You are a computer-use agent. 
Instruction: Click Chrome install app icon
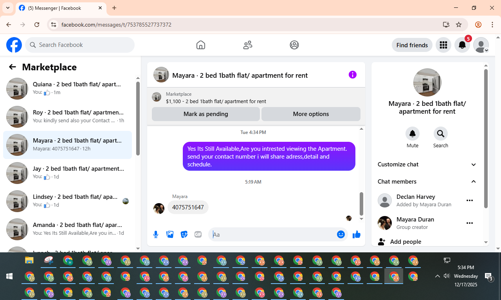[x=446, y=25]
